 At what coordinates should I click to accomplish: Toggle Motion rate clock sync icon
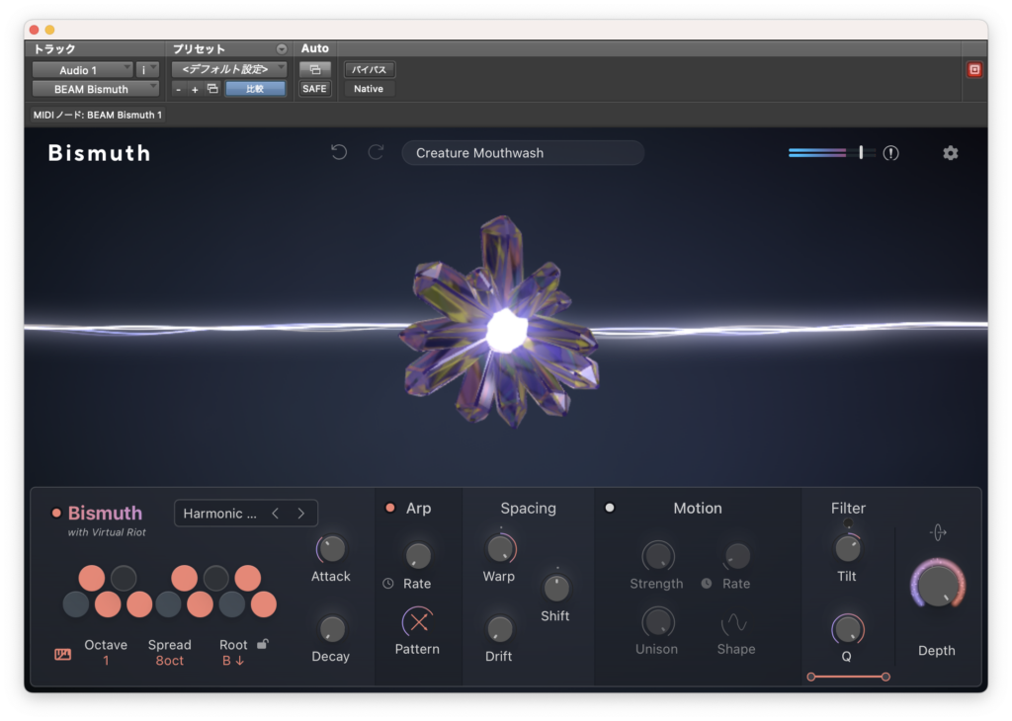(x=707, y=583)
